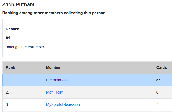Image resolution: width=172 pixels, height=112 pixels.
Task: Click empty space in the FreehanSolo row
Action: pyautogui.click(x=110, y=80)
